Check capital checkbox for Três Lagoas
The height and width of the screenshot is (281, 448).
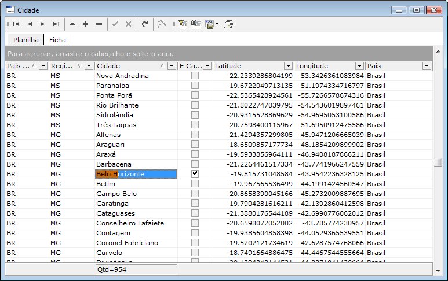pyautogui.click(x=195, y=124)
